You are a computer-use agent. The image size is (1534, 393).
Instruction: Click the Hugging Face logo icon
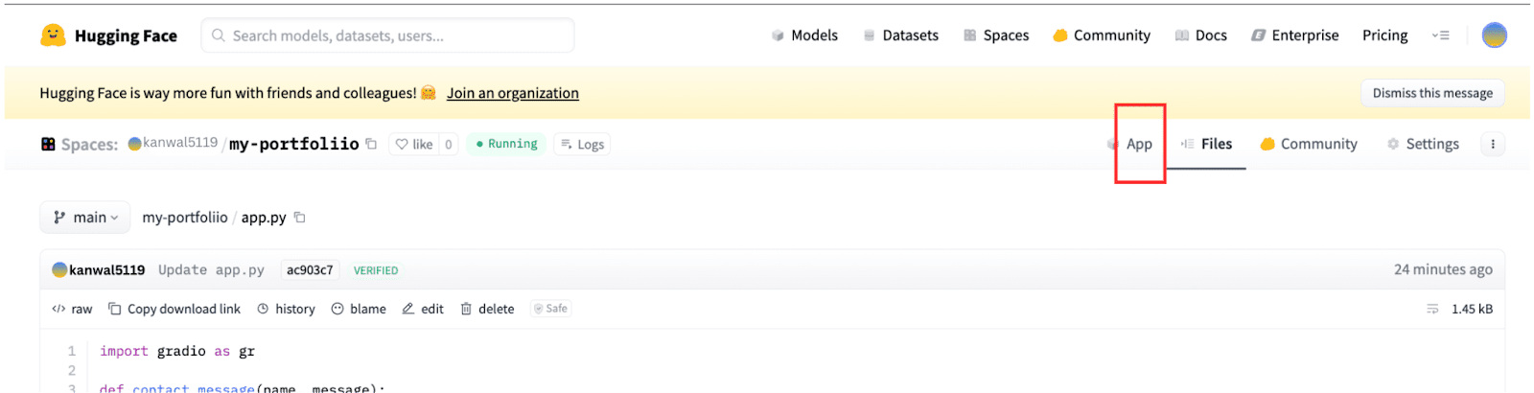pyautogui.click(x=53, y=35)
